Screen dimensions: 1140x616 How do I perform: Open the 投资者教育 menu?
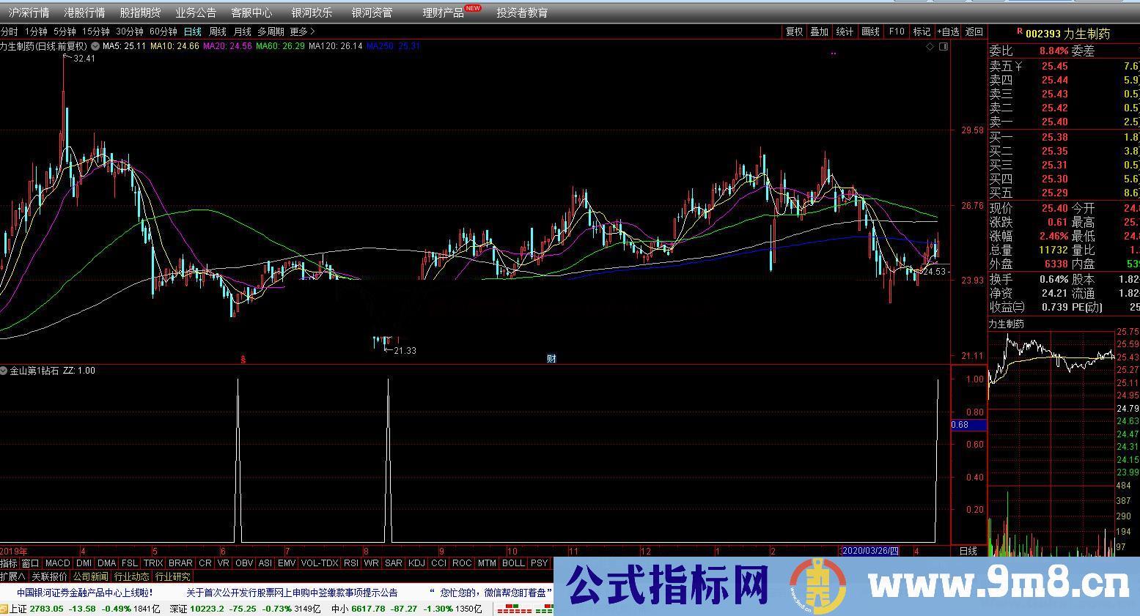(522, 12)
